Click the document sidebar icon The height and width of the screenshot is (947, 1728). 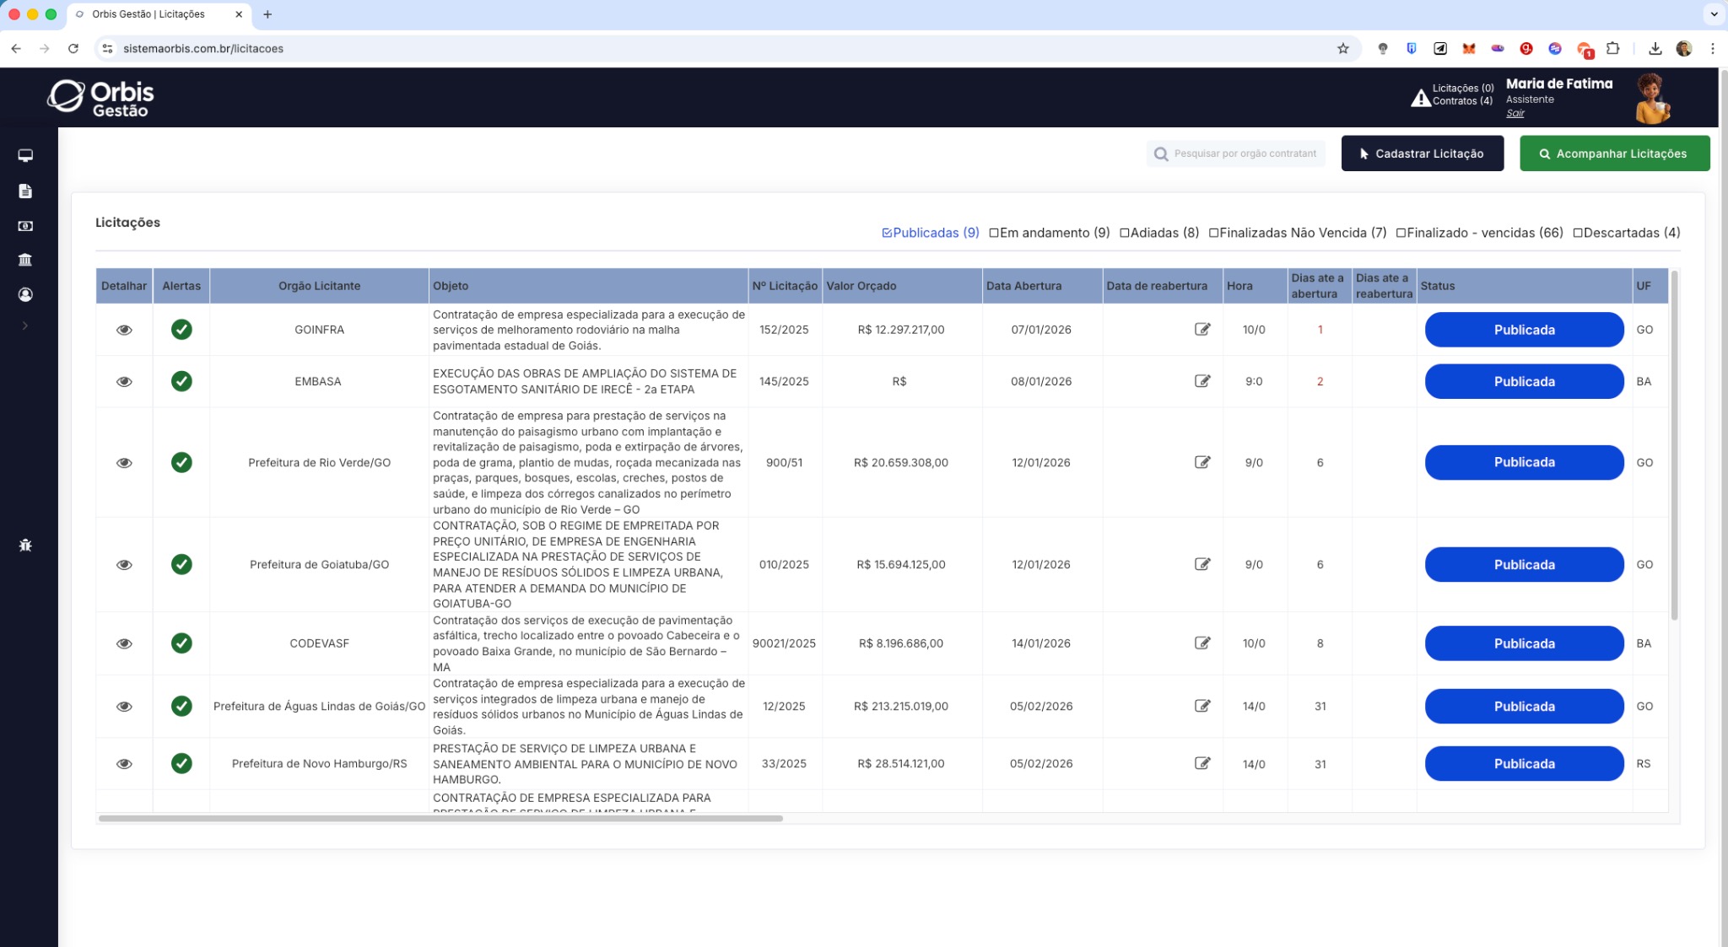coord(25,191)
